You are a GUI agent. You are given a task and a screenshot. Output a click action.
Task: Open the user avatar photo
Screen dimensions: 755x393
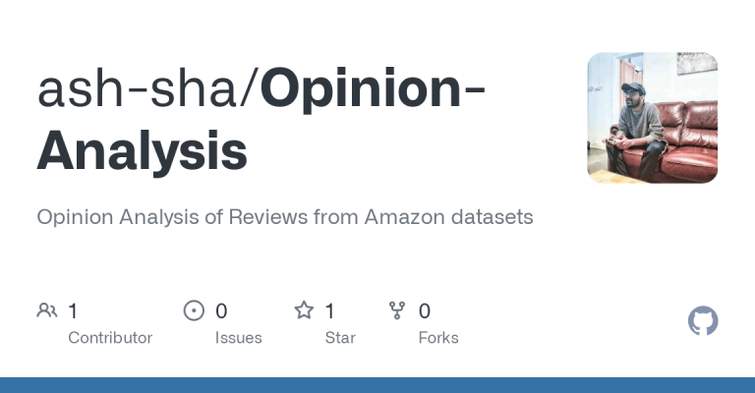pos(652,118)
